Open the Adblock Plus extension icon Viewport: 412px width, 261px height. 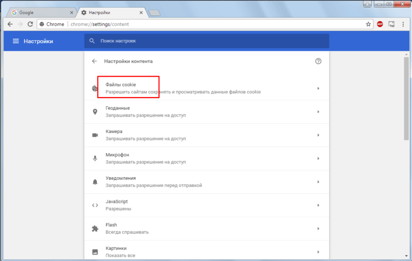380,24
